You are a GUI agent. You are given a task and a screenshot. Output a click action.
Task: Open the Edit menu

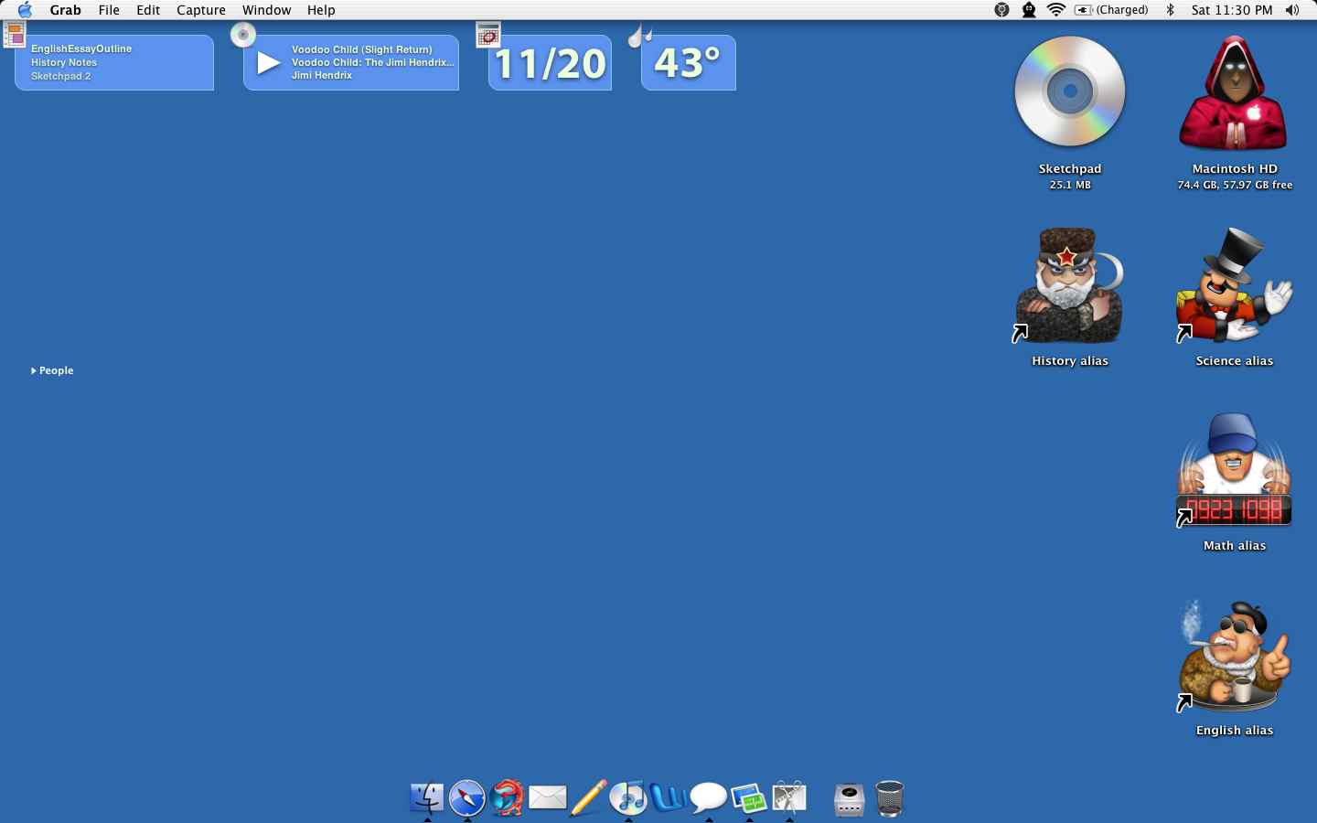point(148,10)
